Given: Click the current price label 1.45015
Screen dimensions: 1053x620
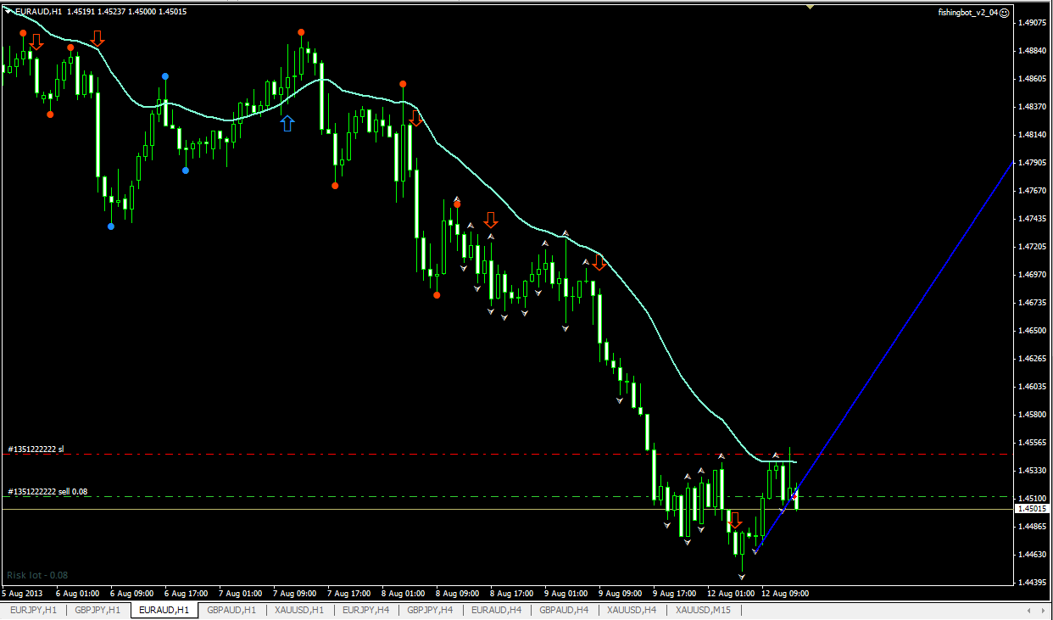Looking at the screenshot, I should [x=1033, y=509].
